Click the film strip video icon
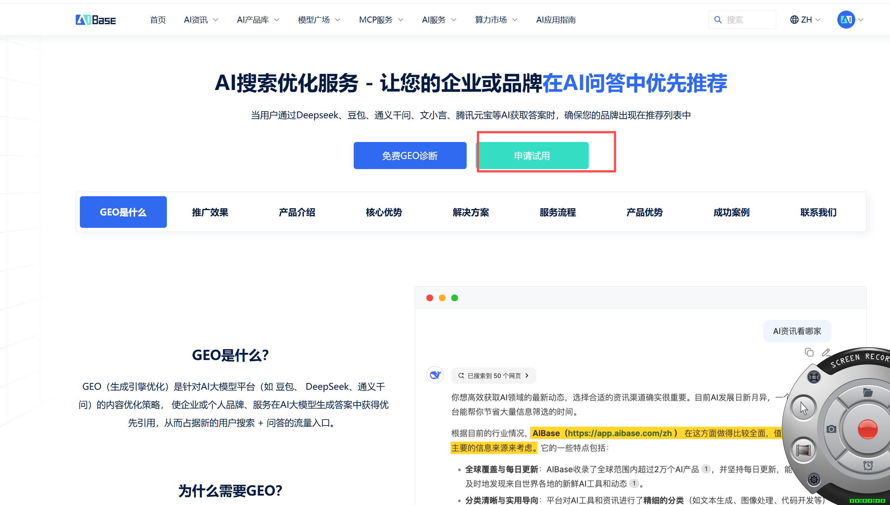890x505 pixels. pyautogui.click(x=803, y=450)
